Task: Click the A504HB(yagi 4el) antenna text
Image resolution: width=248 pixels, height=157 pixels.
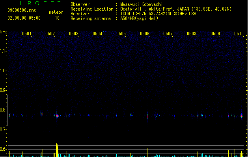Action: pyautogui.click(x=139, y=18)
